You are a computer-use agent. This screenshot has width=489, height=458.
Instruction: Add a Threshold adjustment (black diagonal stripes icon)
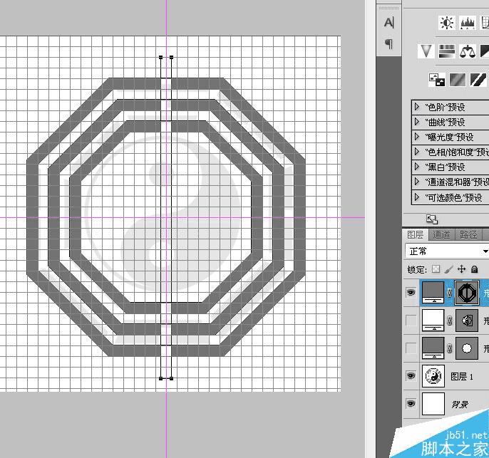point(478,80)
